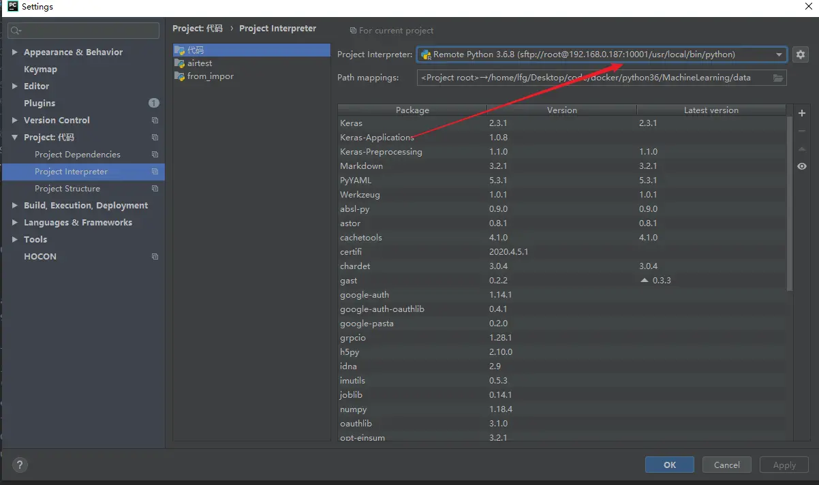This screenshot has width=819, height=485.
Task: Select the Werkzeug package row
Action: pos(562,195)
